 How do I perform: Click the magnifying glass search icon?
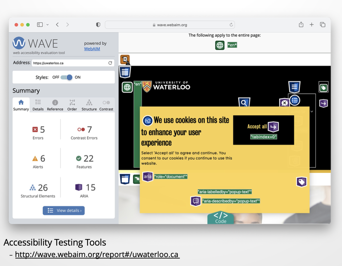[244, 103]
